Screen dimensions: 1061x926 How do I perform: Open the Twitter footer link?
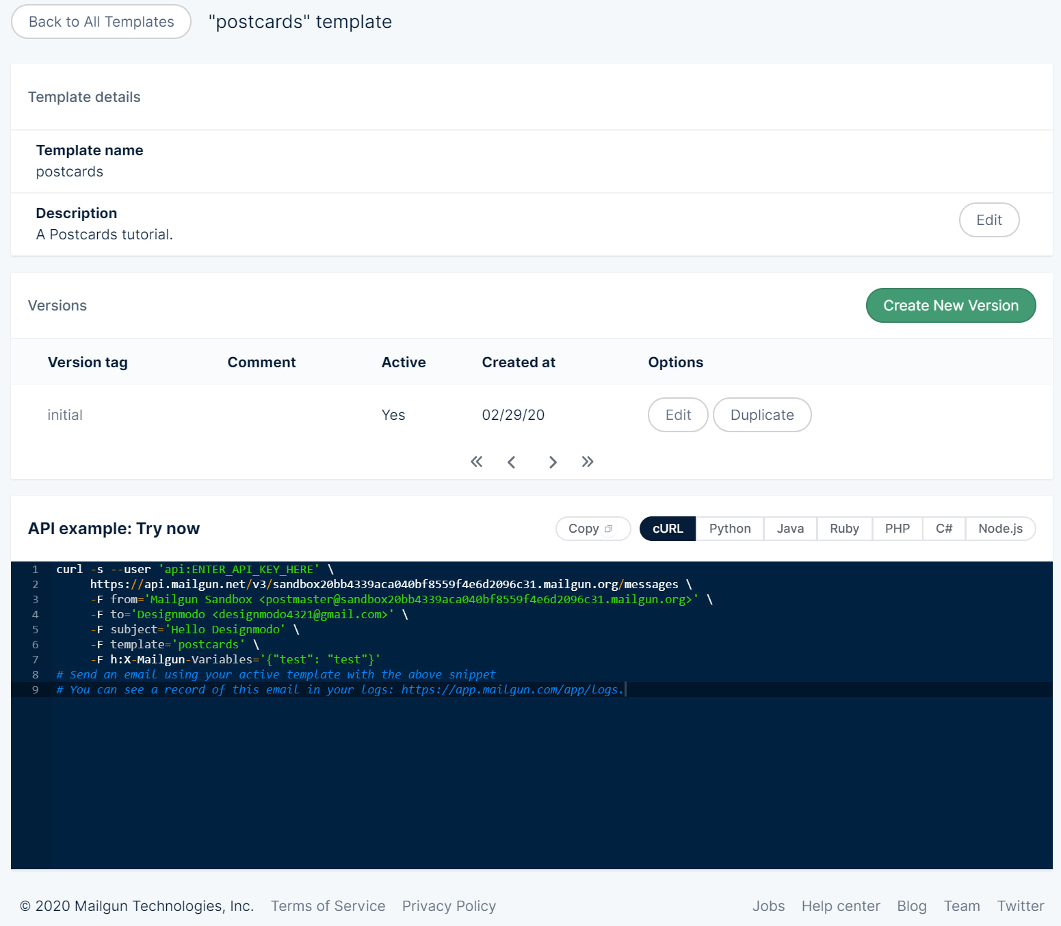[x=1021, y=906]
